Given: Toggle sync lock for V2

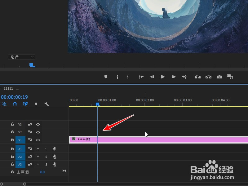Looking at the screenshot, I should point(30,132).
